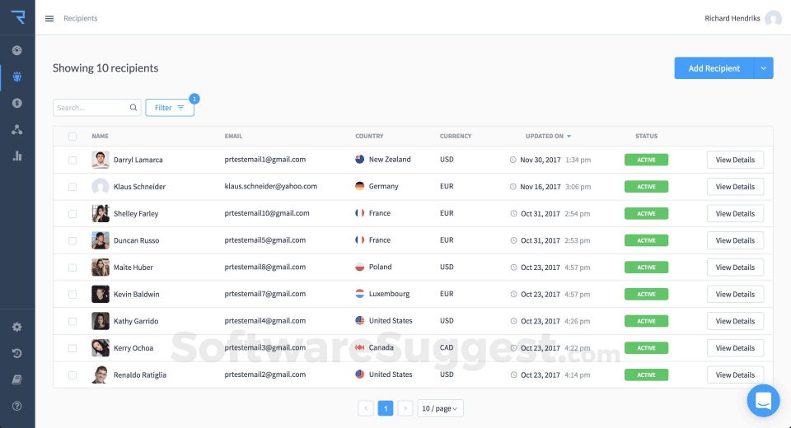This screenshot has height=428, width=791.
Task: Open the chat support bubble
Action: (x=763, y=401)
